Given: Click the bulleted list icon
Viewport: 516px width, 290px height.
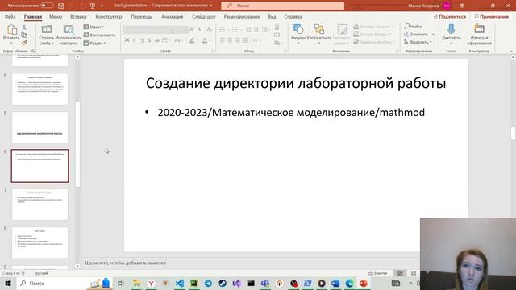Looking at the screenshot, I should (223, 30).
